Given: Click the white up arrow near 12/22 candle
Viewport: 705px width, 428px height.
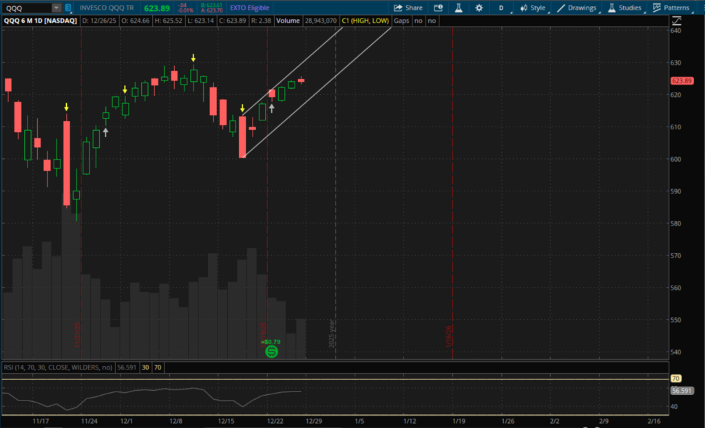Looking at the screenshot, I should [x=272, y=108].
